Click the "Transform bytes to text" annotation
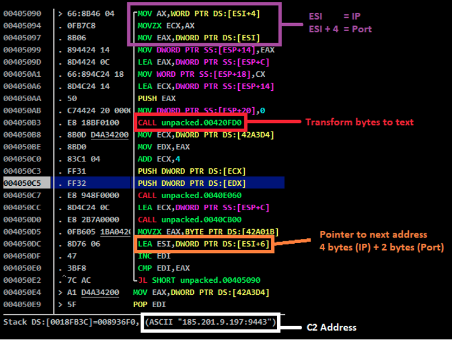The width and height of the screenshot is (452, 340). pyautogui.click(x=359, y=122)
